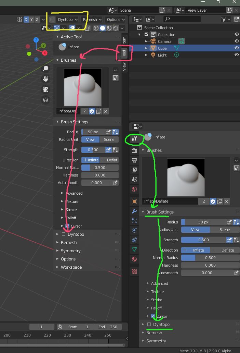This screenshot has width=240, height=353.
Task: Open the Dyntopo dropdown in viewport header
Action: (x=68, y=20)
